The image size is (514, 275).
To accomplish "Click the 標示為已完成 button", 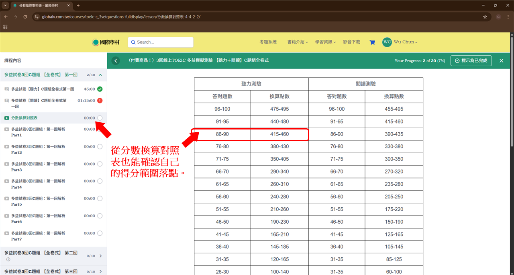I will 471,61.
